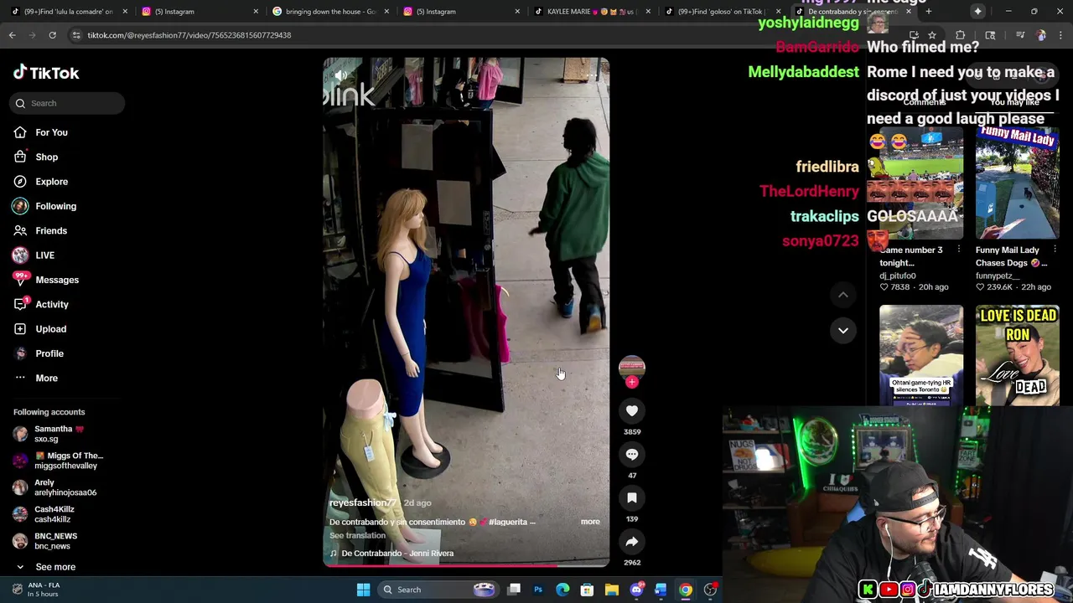The image size is (1073, 603).
Task: Open 'Funny Mail Lady' video thumbnail
Action: point(1017,183)
